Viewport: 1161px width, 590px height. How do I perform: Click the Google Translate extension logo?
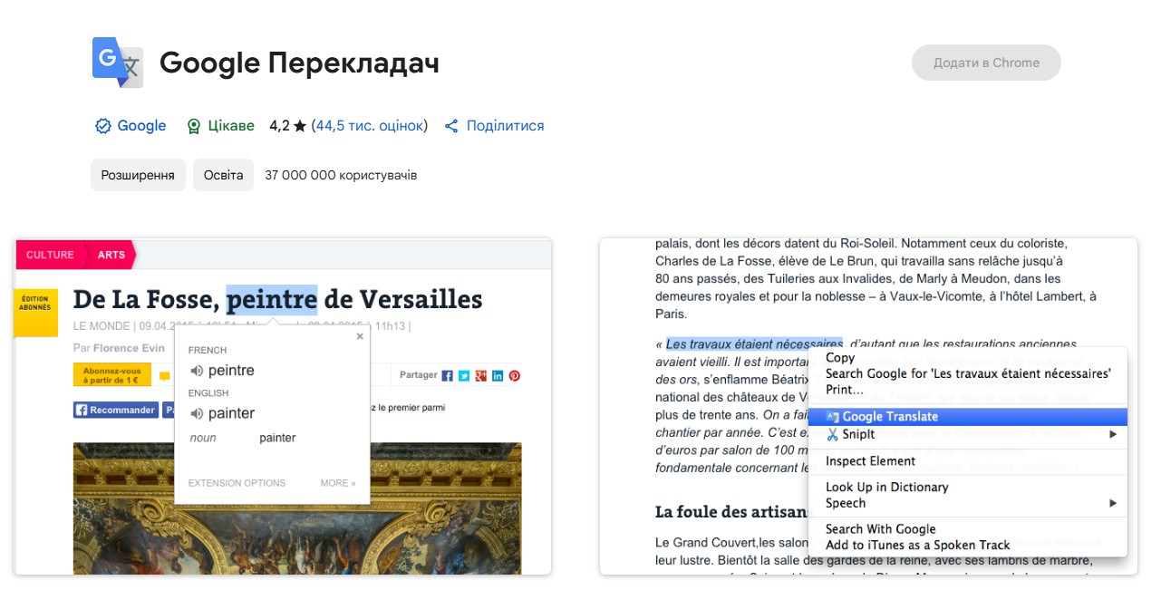(118, 63)
